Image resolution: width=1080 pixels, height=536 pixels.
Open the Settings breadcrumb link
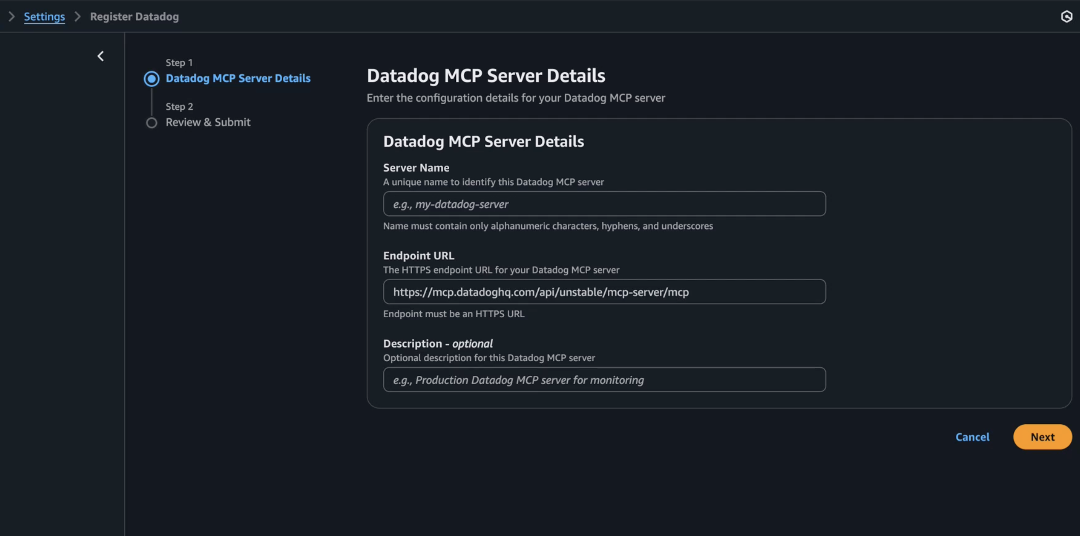click(44, 16)
